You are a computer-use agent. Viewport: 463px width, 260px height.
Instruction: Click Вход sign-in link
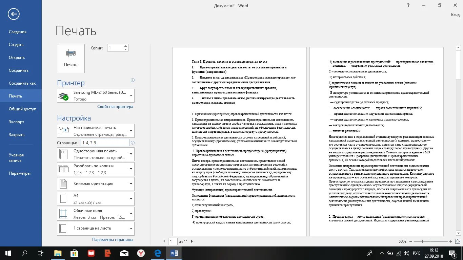[455, 15]
